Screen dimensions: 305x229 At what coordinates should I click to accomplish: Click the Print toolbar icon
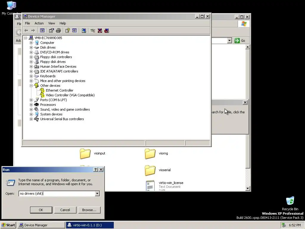(x=58, y=31)
